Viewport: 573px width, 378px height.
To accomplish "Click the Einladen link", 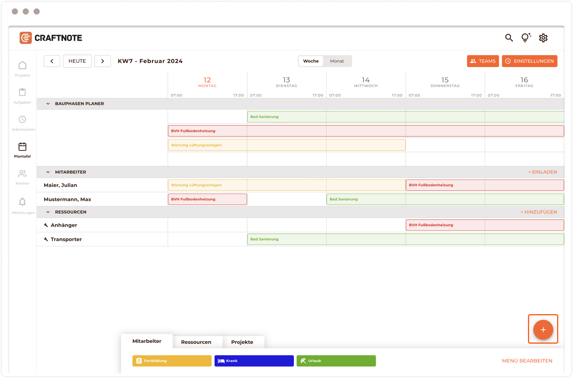I will pos(542,172).
